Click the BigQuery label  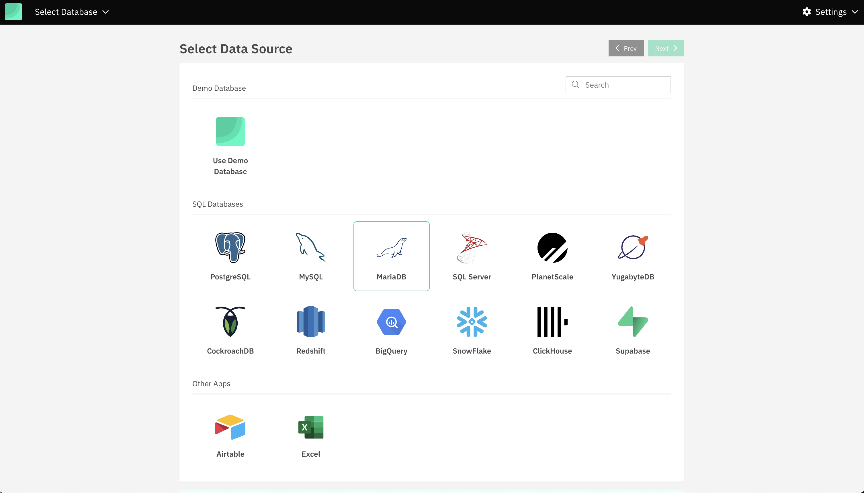point(391,351)
